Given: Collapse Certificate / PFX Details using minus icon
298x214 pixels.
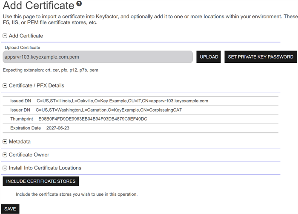Looking at the screenshot, I should (x=5, y=86).
